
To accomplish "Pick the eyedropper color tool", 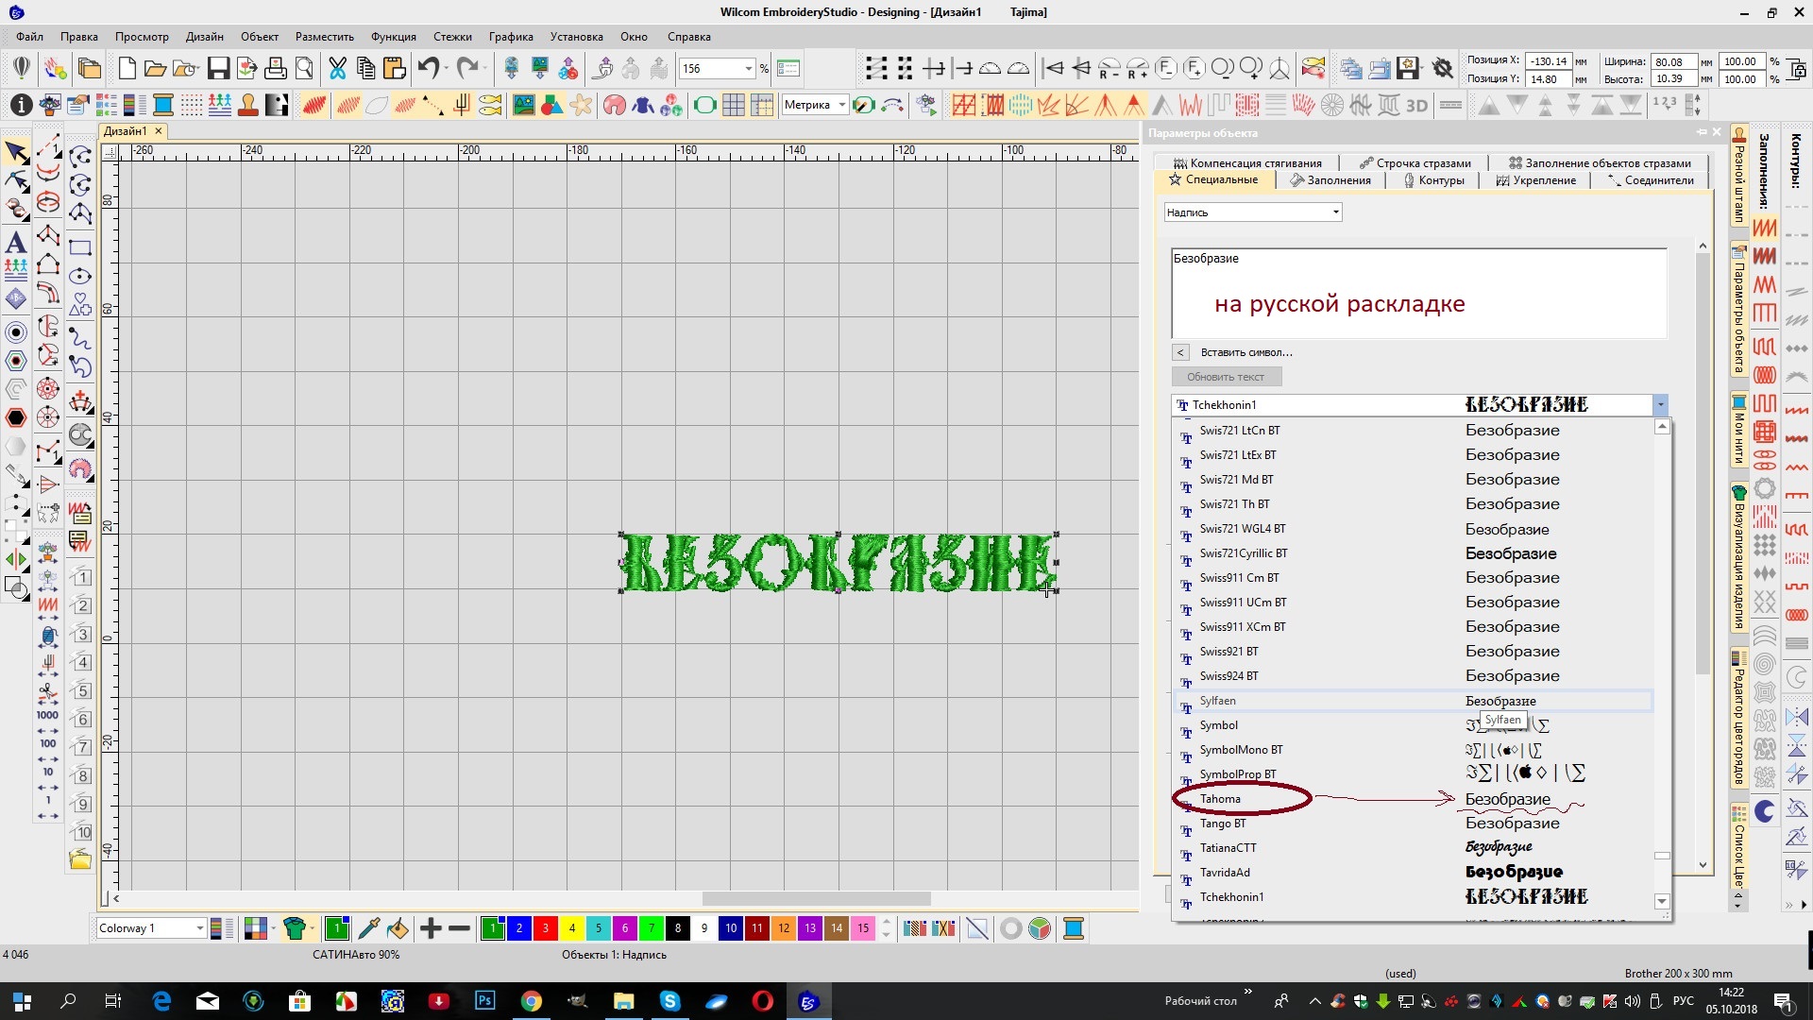I will click(x=369, y=929).
